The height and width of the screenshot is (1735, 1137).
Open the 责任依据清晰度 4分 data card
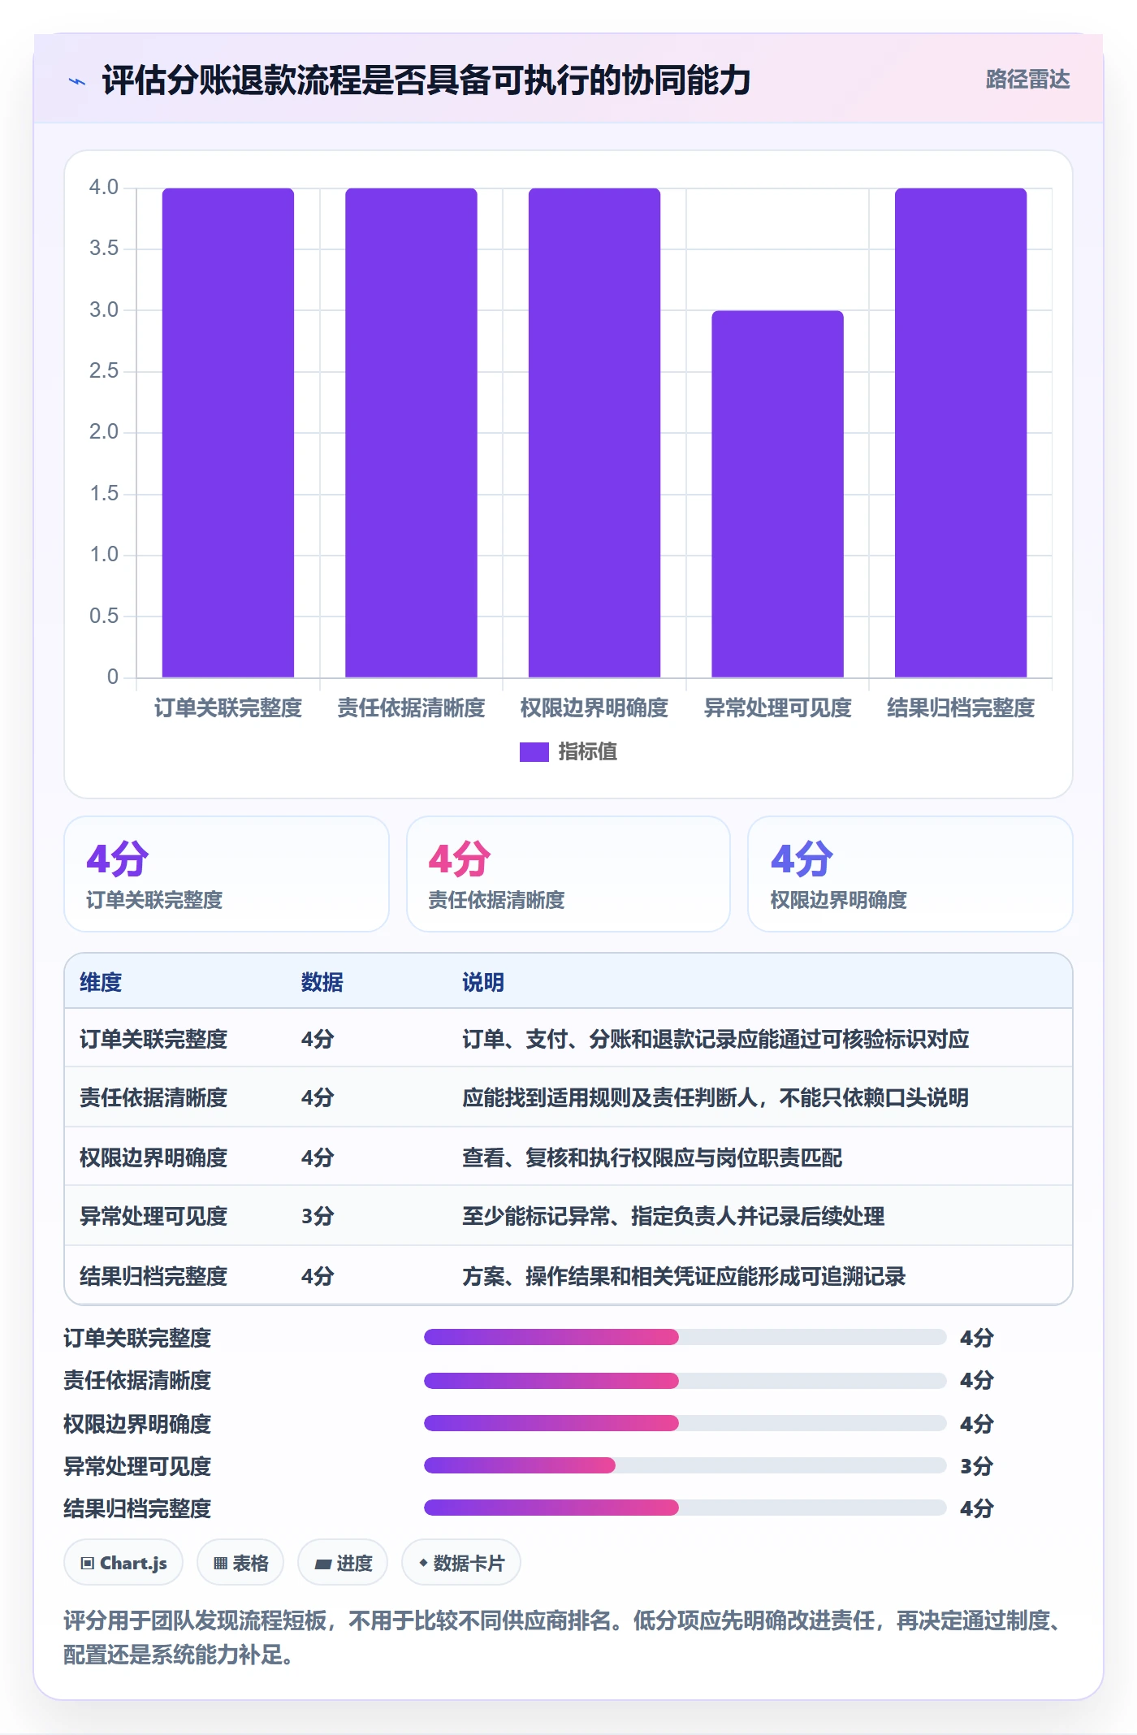pyautogui.click(x=568, y=874)
